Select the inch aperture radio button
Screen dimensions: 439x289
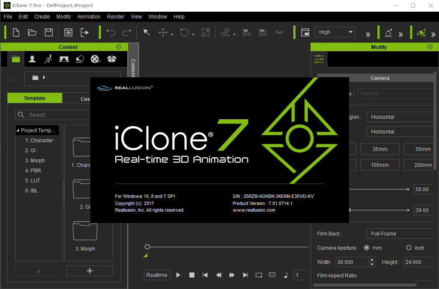(409, 248)
